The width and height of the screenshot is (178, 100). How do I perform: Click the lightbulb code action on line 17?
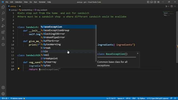[x=19, y=69]
